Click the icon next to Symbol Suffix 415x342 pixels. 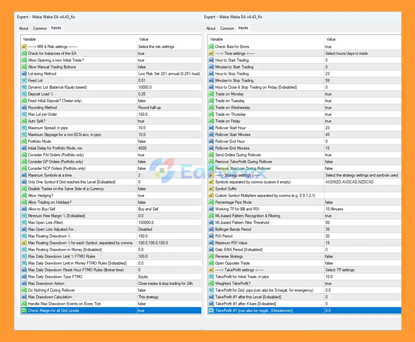tap(211, 189)
